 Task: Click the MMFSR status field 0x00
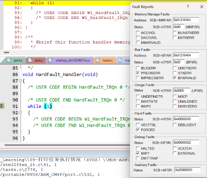pos(179,27)
